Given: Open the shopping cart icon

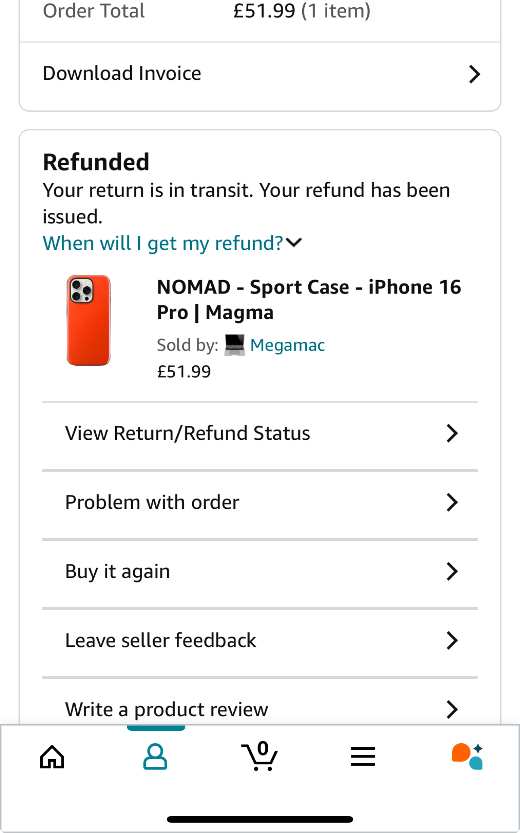Looking at the screenshot, I should pos(259,756).
